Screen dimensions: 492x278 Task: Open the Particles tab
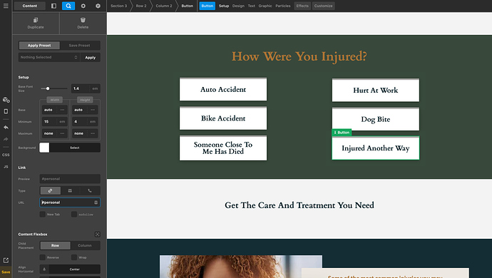[282, 6]
